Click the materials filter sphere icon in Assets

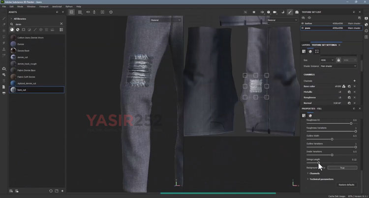pos(12,29)
